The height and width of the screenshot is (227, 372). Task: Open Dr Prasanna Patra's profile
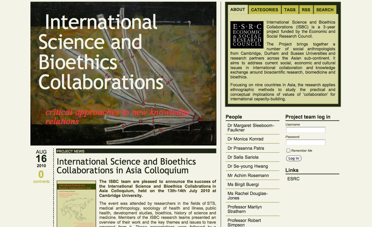(x=246, y=148)
